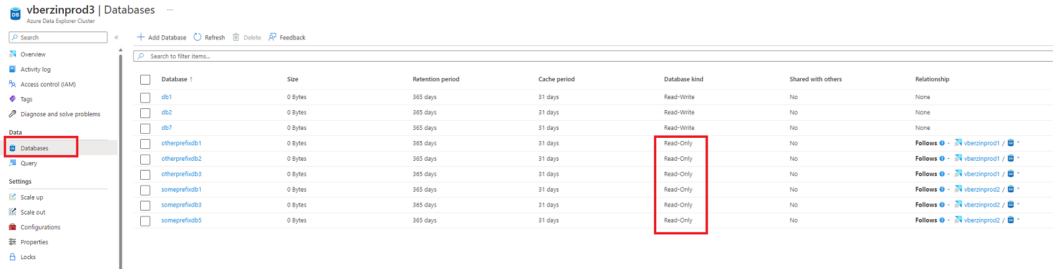1053x269 pixels.
Task: Click the Search to filter items field
Action: point(592,56)
